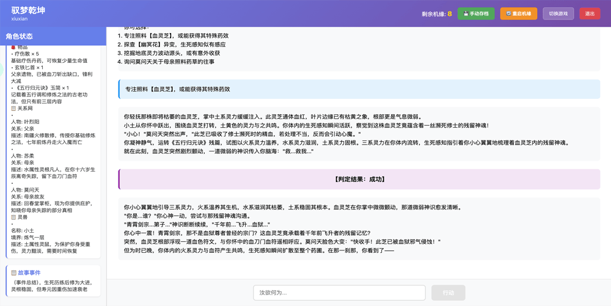Viewport: 611px width, 306px height.
Task: Select option 2 to investigate 幽冥花
Action: pyautogui.click(x=175, y=45)
